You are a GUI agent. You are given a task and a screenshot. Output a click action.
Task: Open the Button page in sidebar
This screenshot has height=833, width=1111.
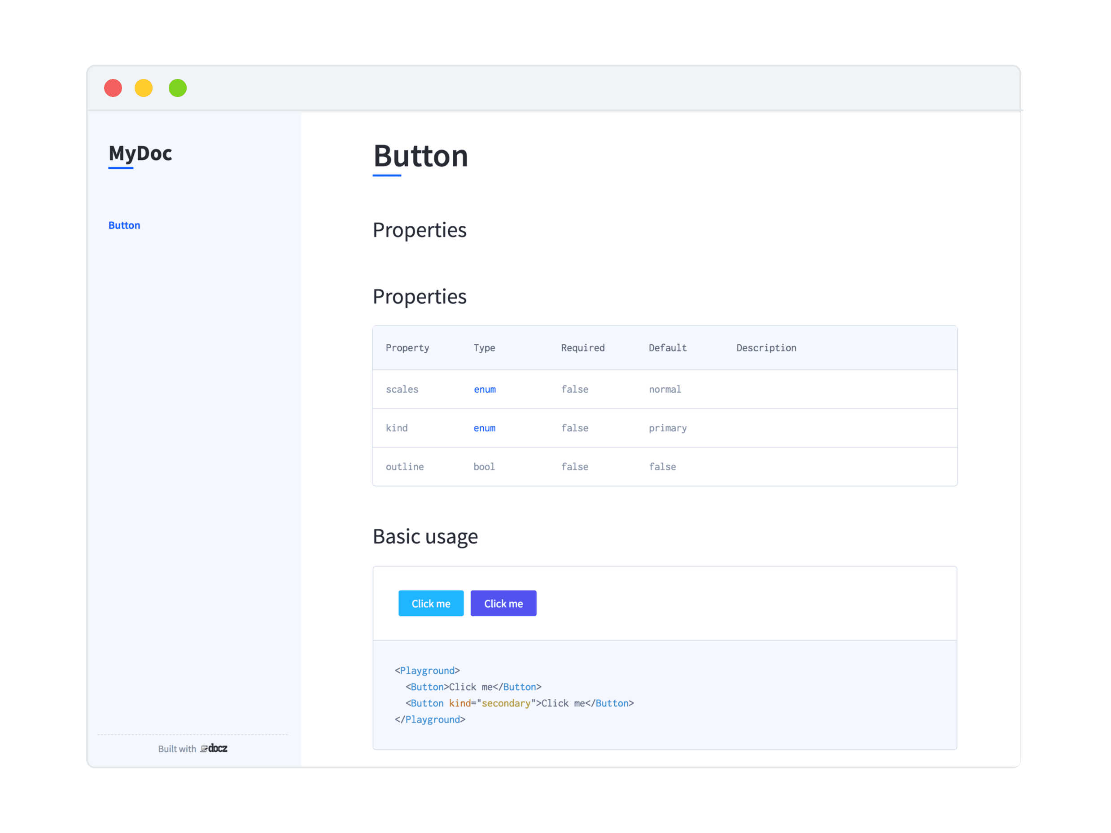click(x=124, y=225)
